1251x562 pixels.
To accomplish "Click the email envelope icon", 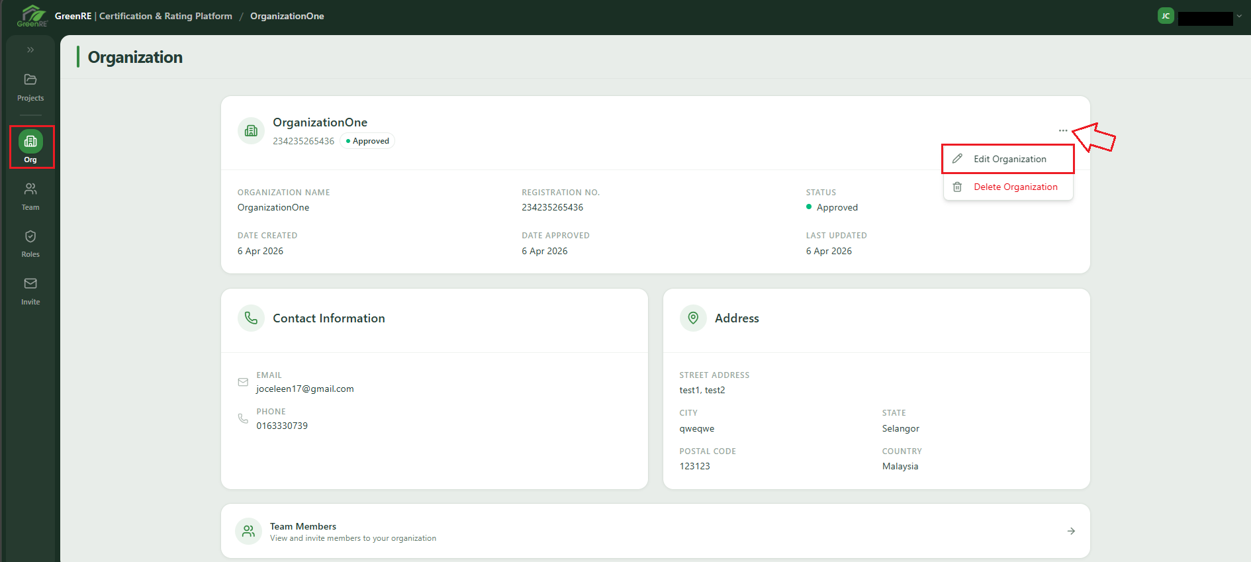I will 243,382.
